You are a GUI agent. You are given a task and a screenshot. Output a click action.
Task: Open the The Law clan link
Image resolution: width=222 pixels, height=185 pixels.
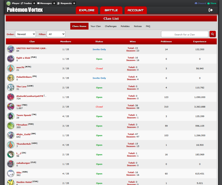tap(21, 86)
